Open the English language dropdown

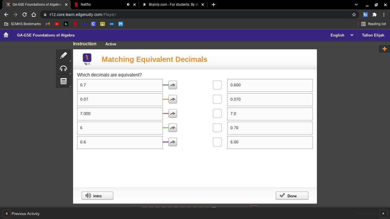341,35
